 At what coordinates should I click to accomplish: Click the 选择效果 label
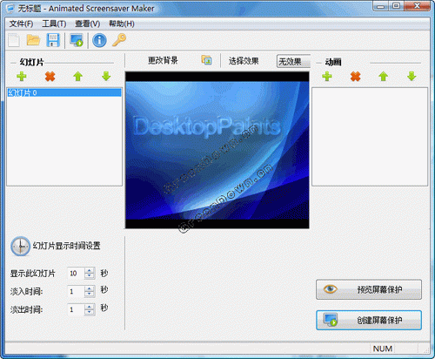click(244, 61)
